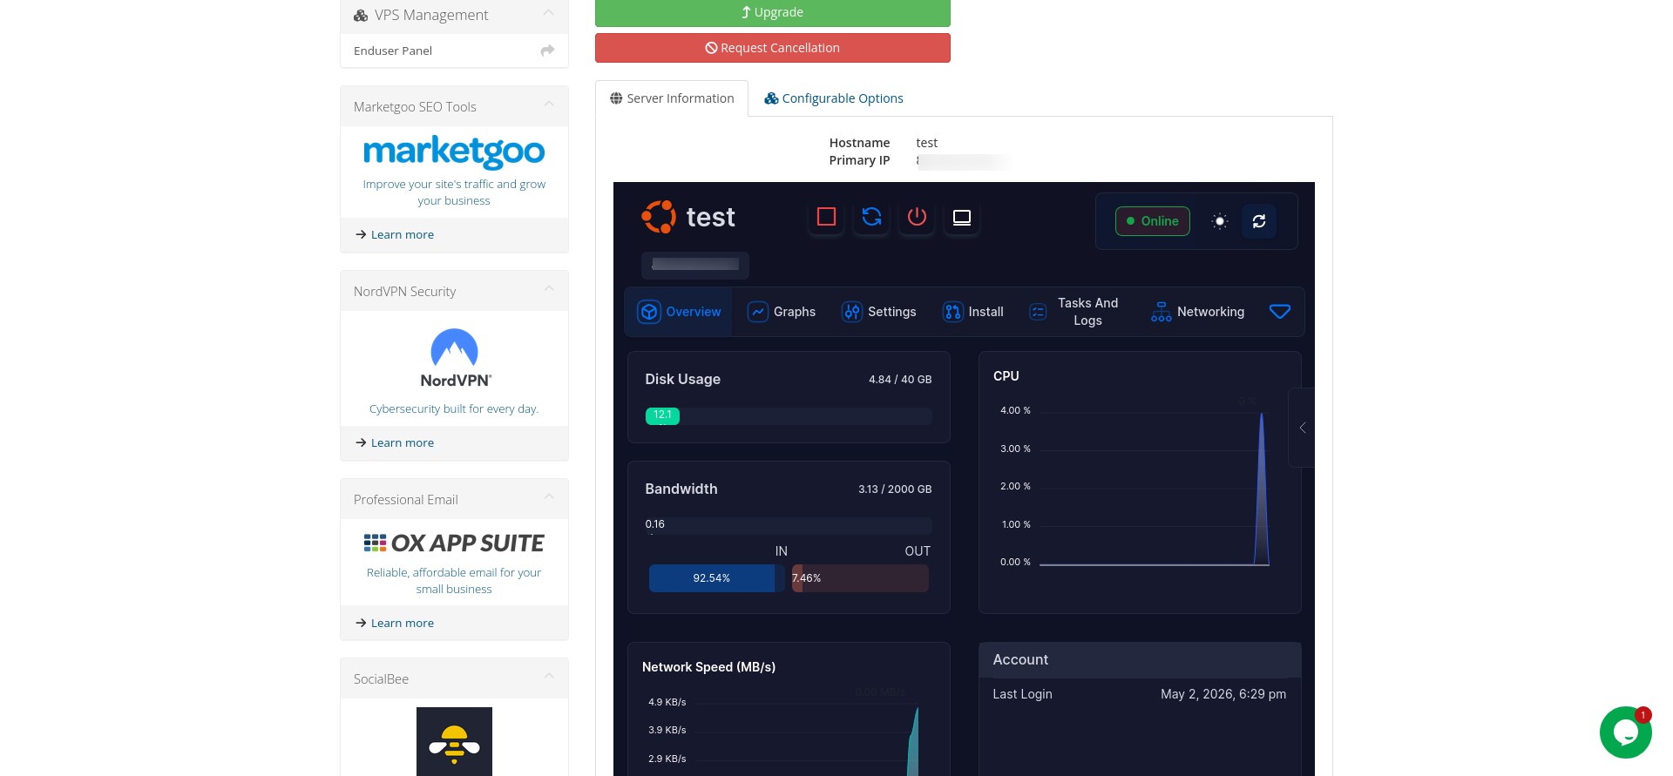Switch to the Networking tab
The height and width of the screenshot is (776, 1673).
click(x=1197, y=312)
